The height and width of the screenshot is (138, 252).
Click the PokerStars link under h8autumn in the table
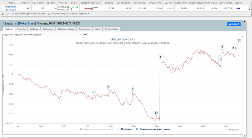tap(10, 10)
